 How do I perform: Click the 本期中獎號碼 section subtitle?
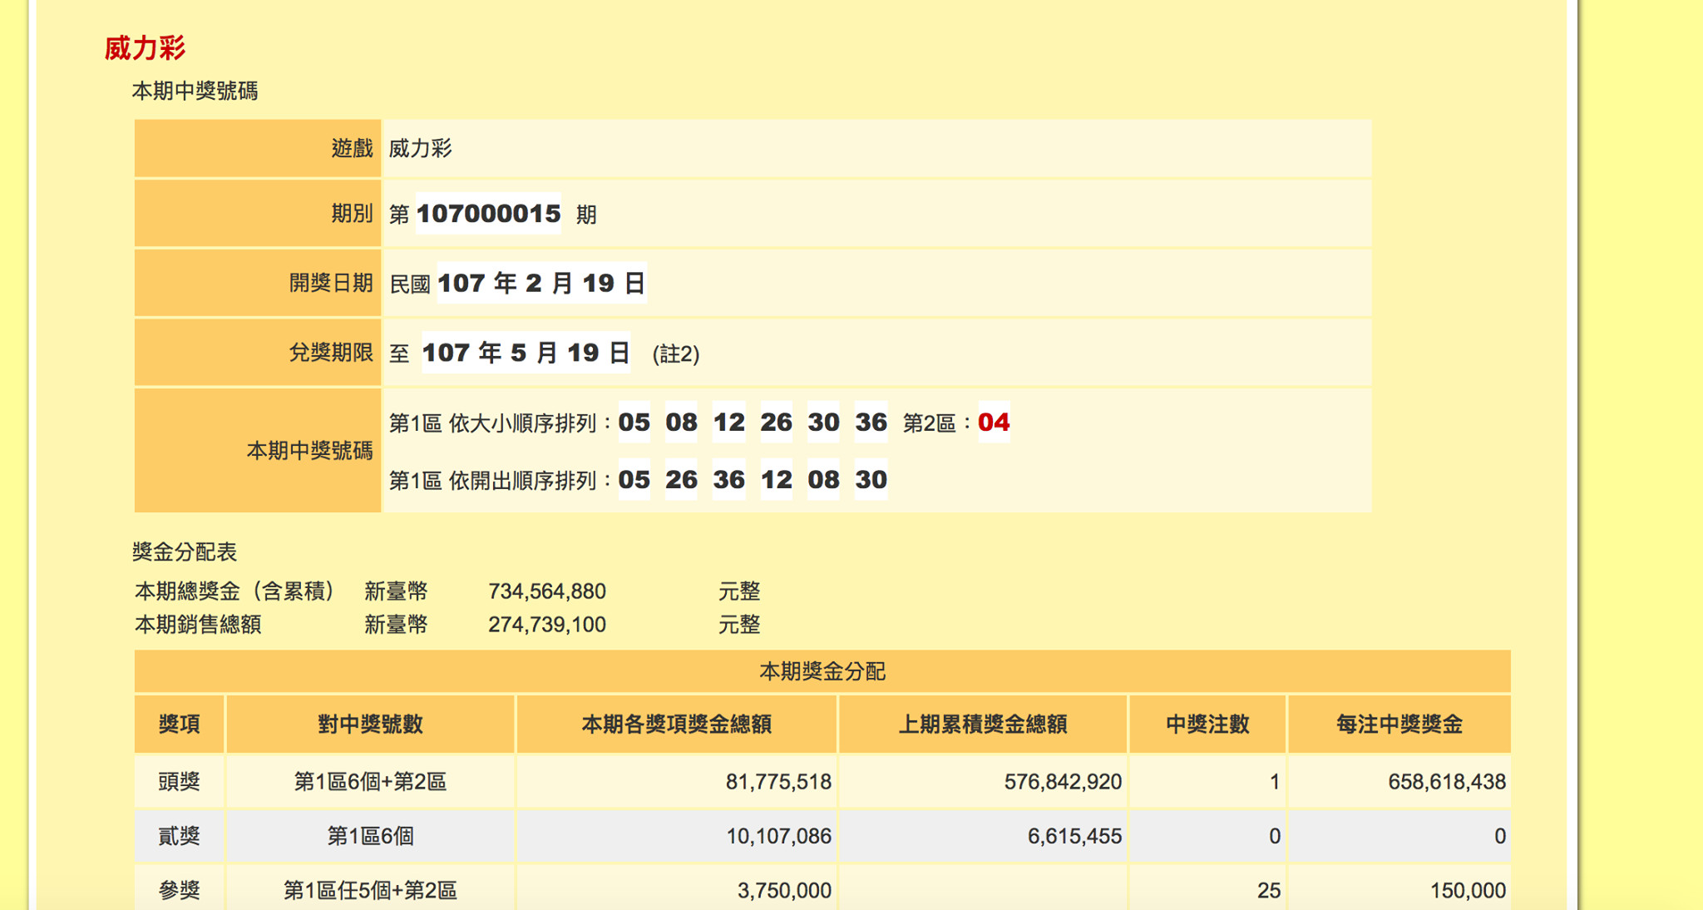[195, 91]
